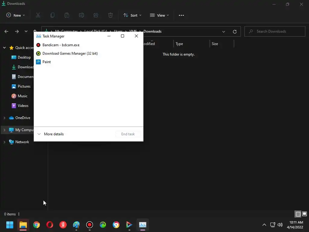Open Microsoft Edge from the taskbar
309x232 pixels.
pyautogui.click(x=103, y=225)
